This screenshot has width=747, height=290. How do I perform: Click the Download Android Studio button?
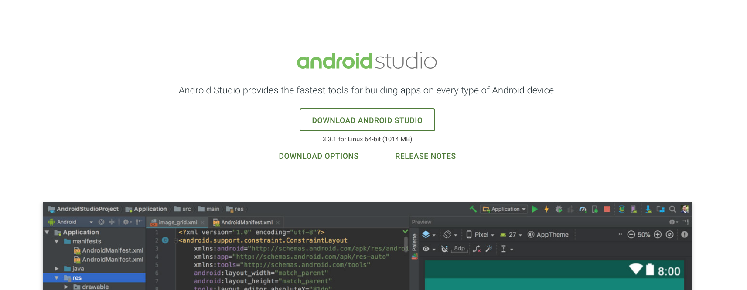(x=367, y=120)
